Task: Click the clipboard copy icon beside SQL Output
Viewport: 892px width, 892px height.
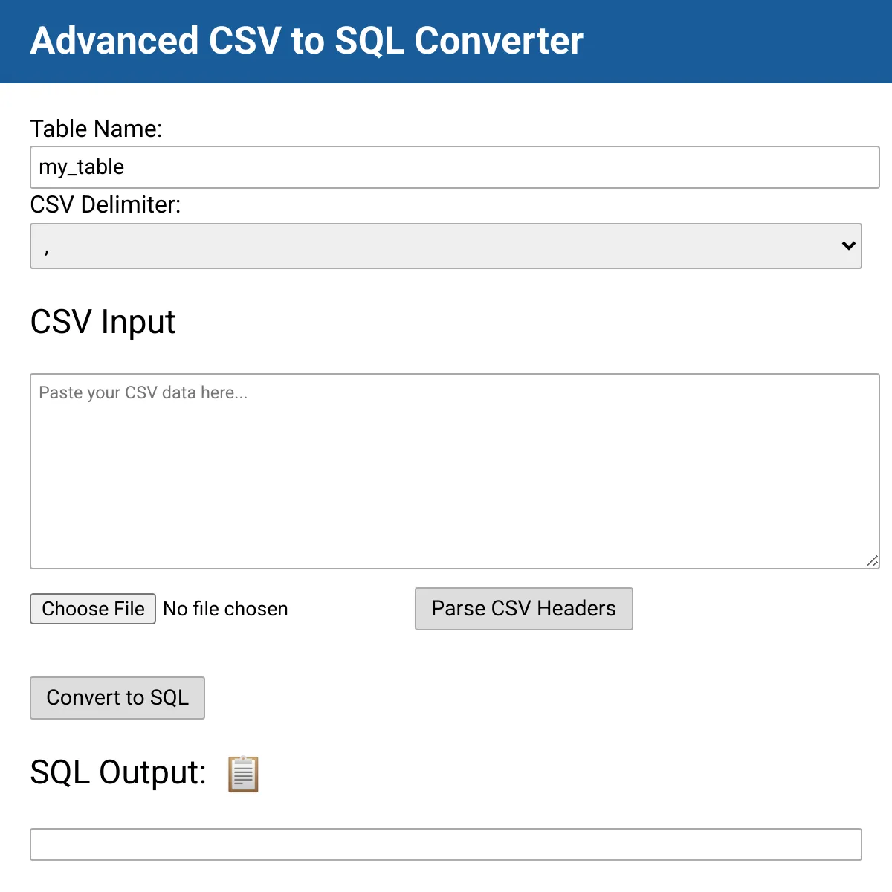Action: pyautogui.click(x=243, y=774)
